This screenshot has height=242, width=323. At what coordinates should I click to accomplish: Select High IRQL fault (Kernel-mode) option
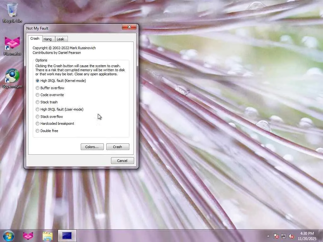pos(61,81)
